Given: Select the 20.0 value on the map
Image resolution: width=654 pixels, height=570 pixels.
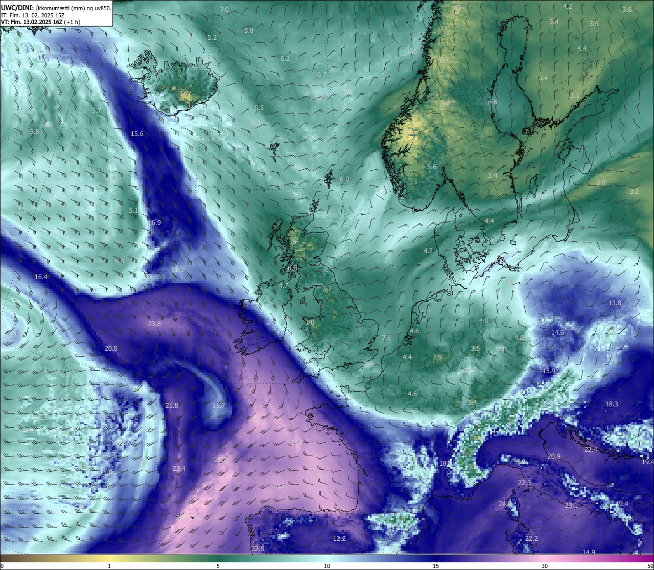Looking at the screenshot, I should coord(111,348).
